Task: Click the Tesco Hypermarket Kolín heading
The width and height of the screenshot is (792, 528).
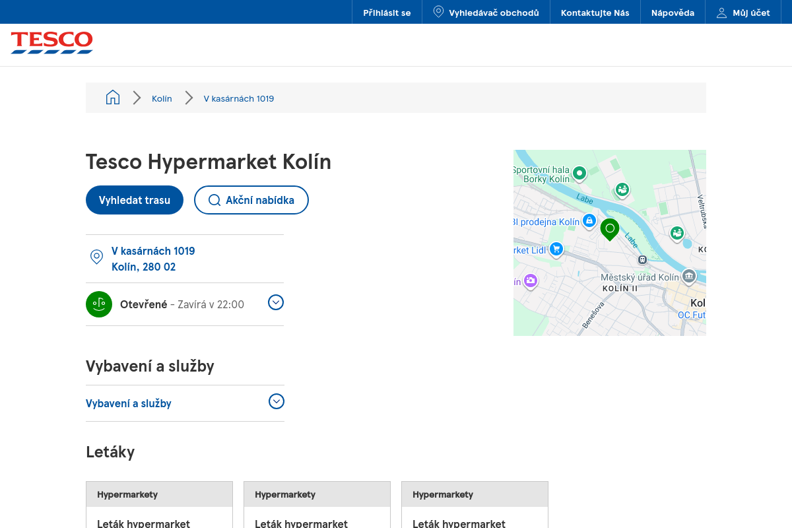Action: click(x=209, y=162)
